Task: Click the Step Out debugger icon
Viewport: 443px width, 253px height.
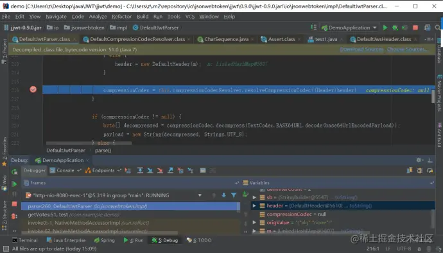Action: [170, 170]
